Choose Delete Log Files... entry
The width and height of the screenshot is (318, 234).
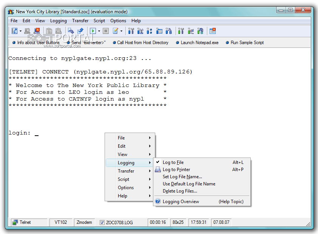[202, 191]
